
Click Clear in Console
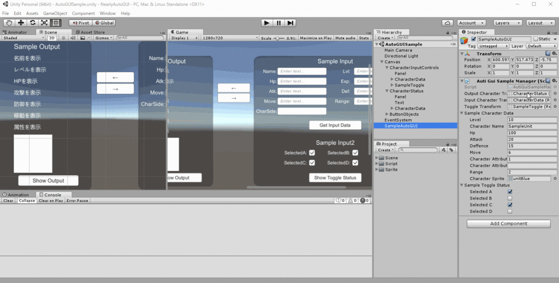[x=8, y=201]
